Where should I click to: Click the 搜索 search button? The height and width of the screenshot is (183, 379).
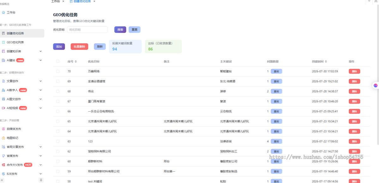coord(120,30)
